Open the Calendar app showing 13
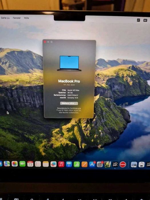Viewport: 150px width, 200px height. point(30,164)
